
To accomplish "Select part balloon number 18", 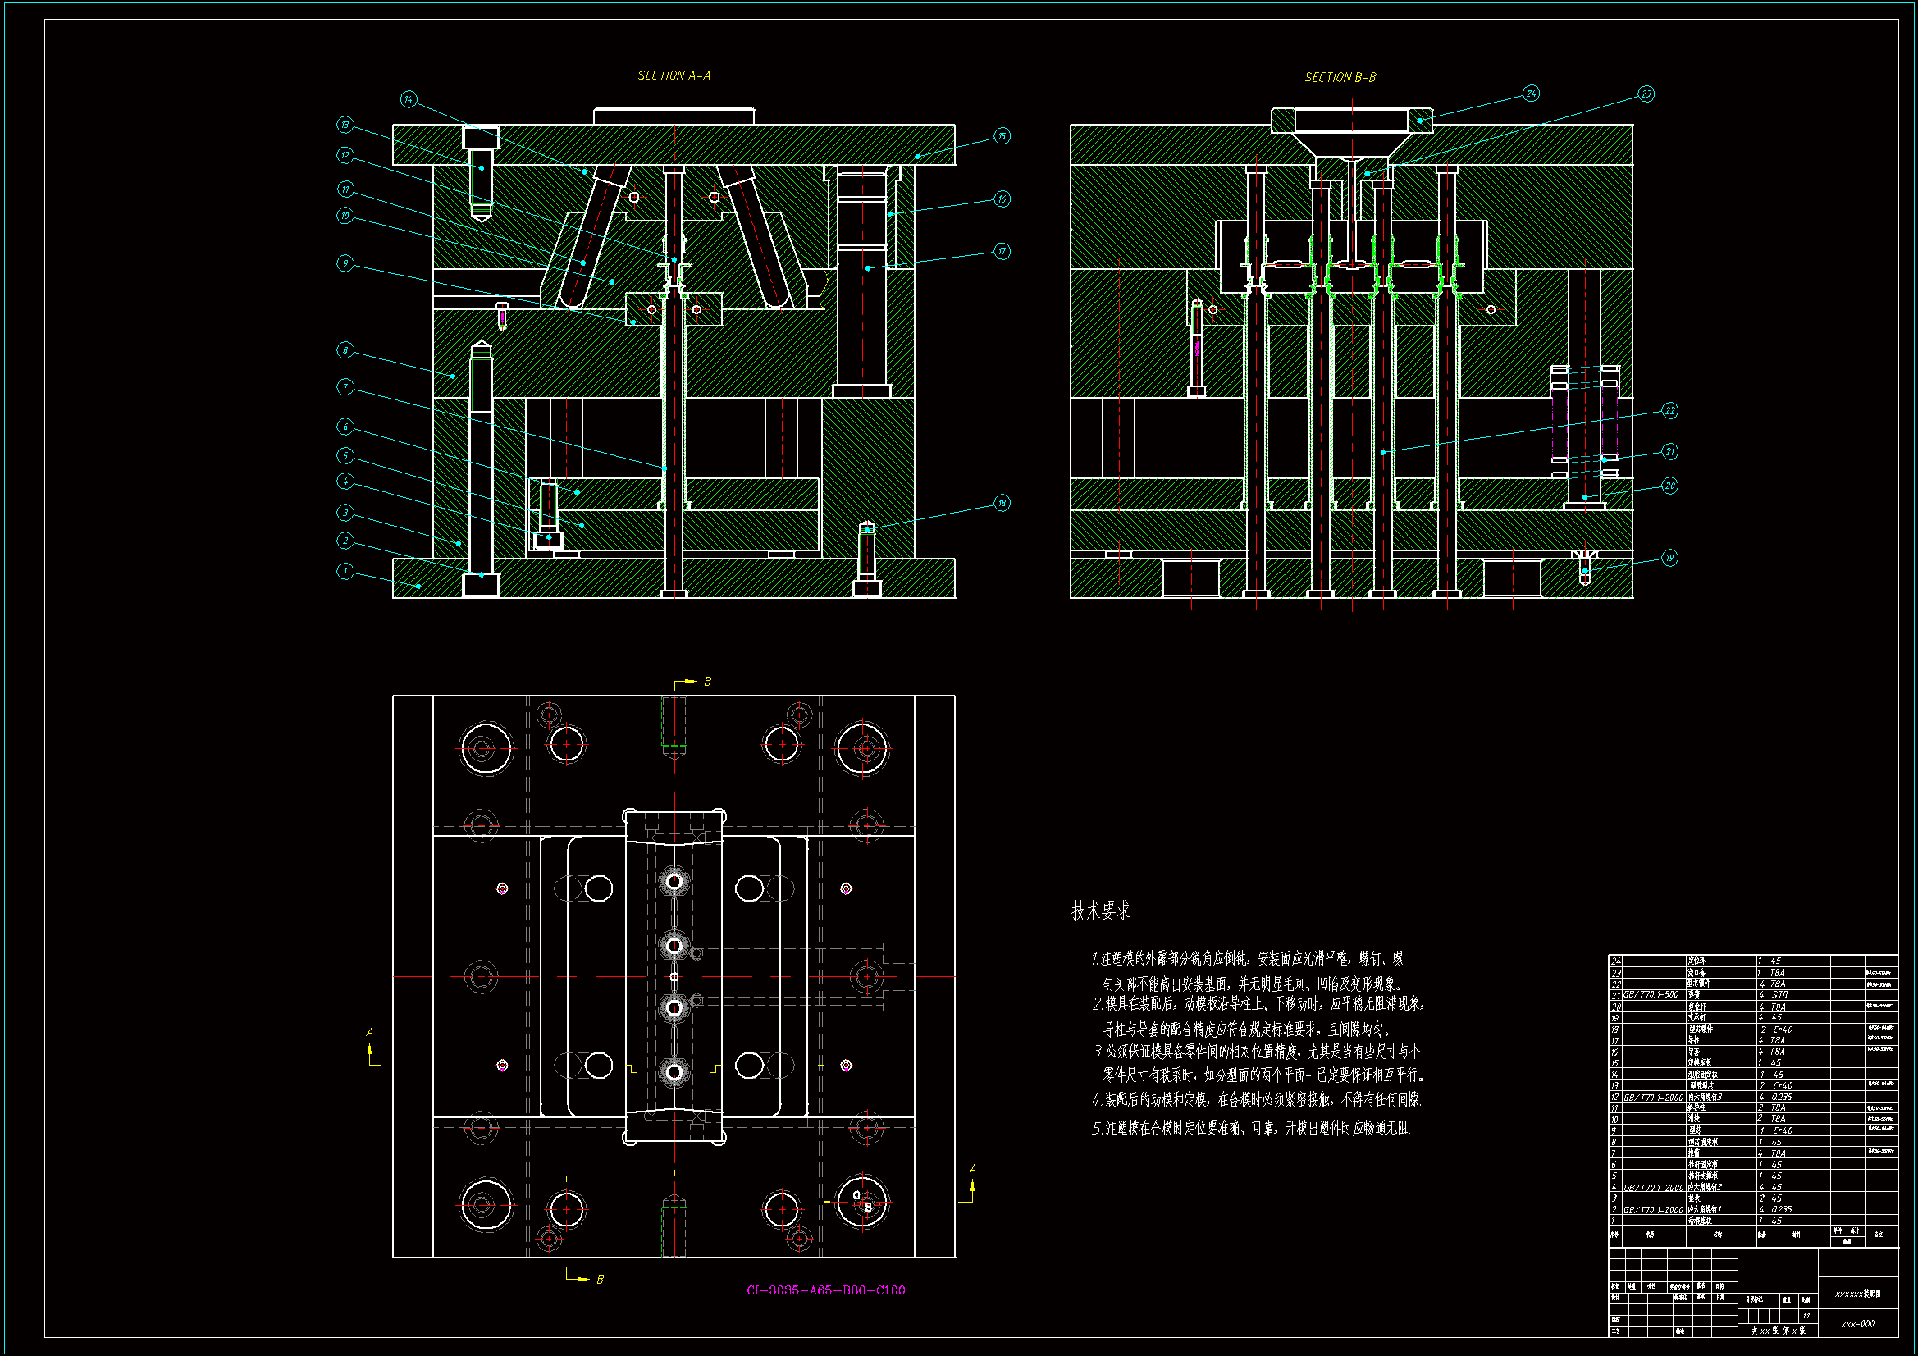I will pyautogui.click(x=1002, y=503).
